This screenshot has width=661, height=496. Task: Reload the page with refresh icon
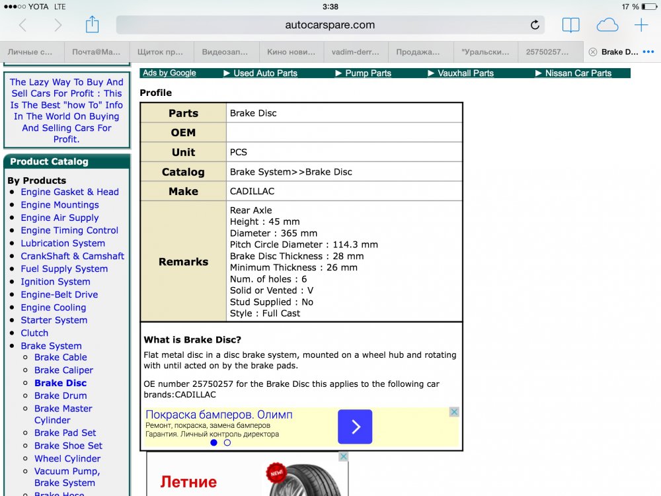[535, 25]
